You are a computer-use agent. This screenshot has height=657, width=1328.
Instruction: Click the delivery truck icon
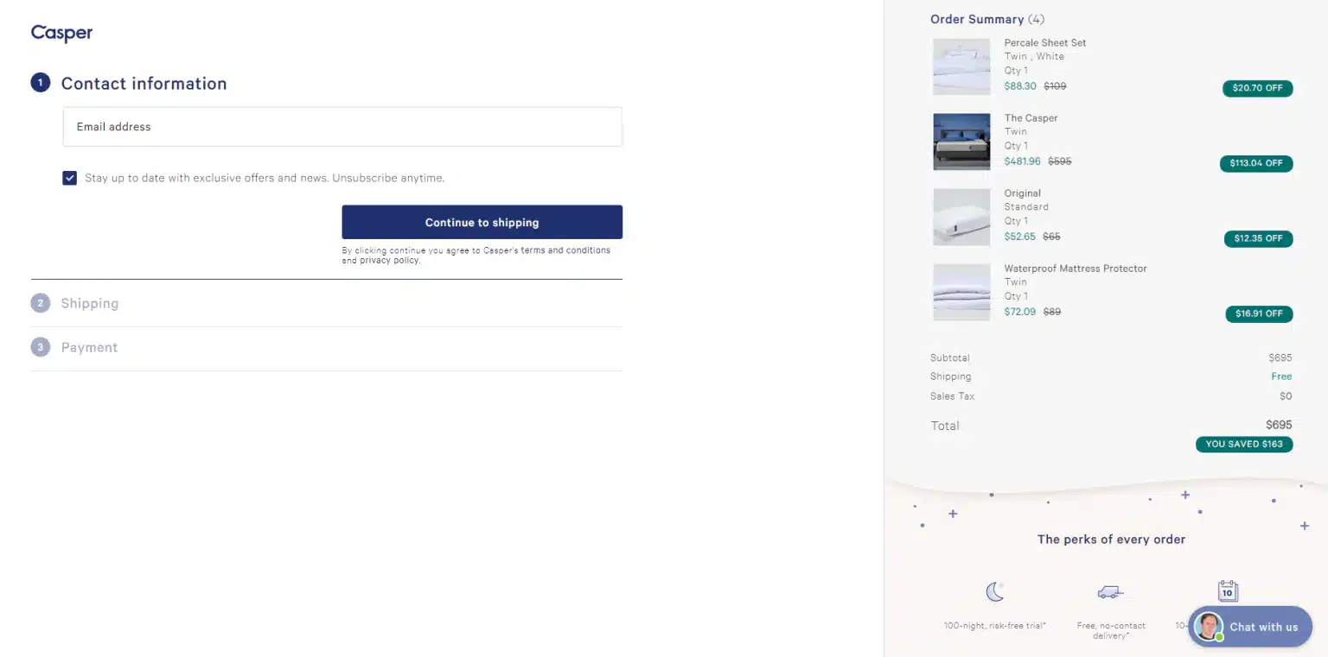pyautogui.click(x=1110, y=592)
